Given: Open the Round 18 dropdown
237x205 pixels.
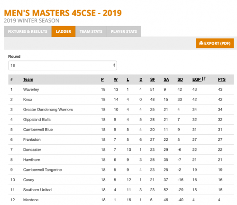Looking at the screenshot, I should click(x=63, y=65).
